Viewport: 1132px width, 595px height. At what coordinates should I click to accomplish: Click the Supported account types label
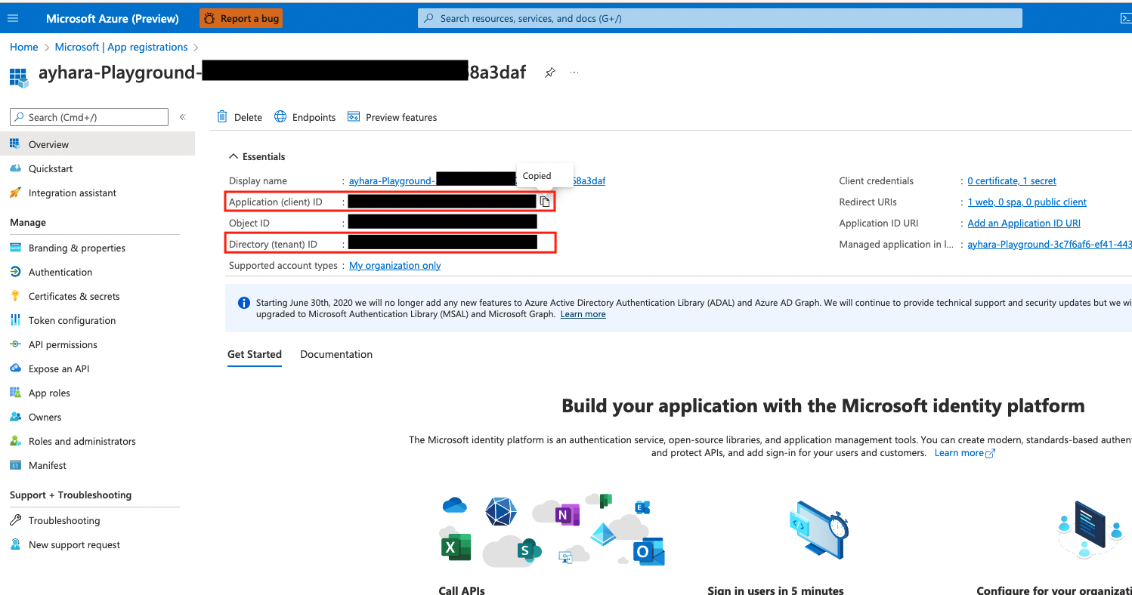[x=283, y=265]
